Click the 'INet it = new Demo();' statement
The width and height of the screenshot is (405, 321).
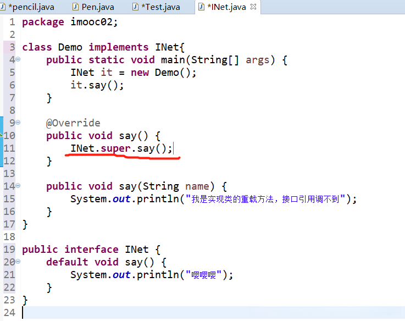[134, 73]
